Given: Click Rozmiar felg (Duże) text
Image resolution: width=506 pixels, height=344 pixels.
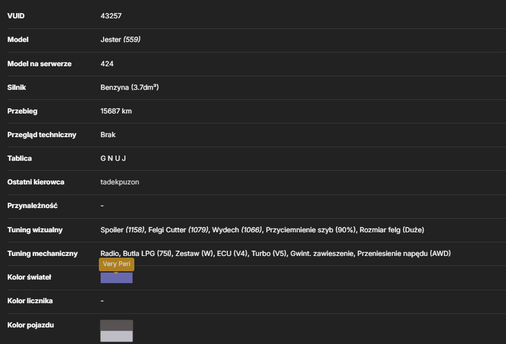Looking at the screenshot, I should click(x=392, y=230).
